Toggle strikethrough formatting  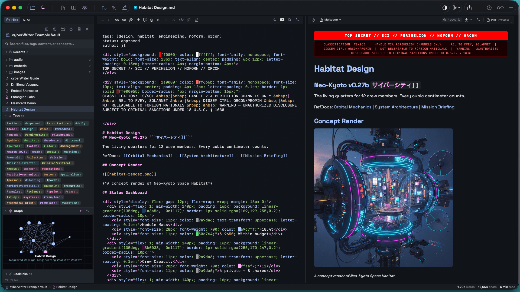(174, 20)
